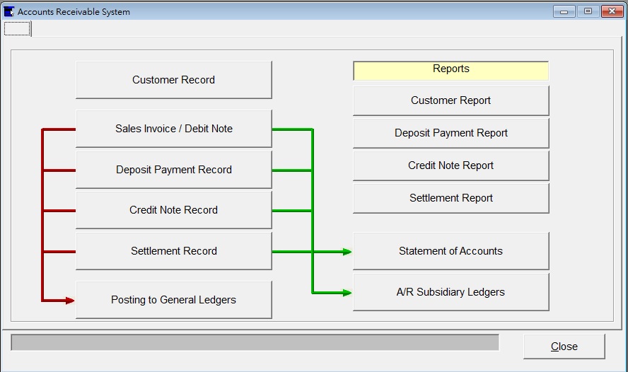Click the yellow Reports header

tap(451, 71)
